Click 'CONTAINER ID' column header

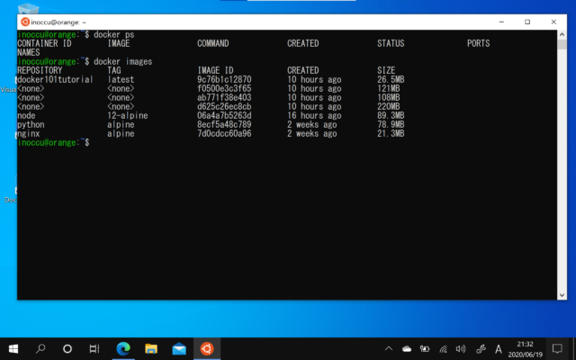[44, 43]
